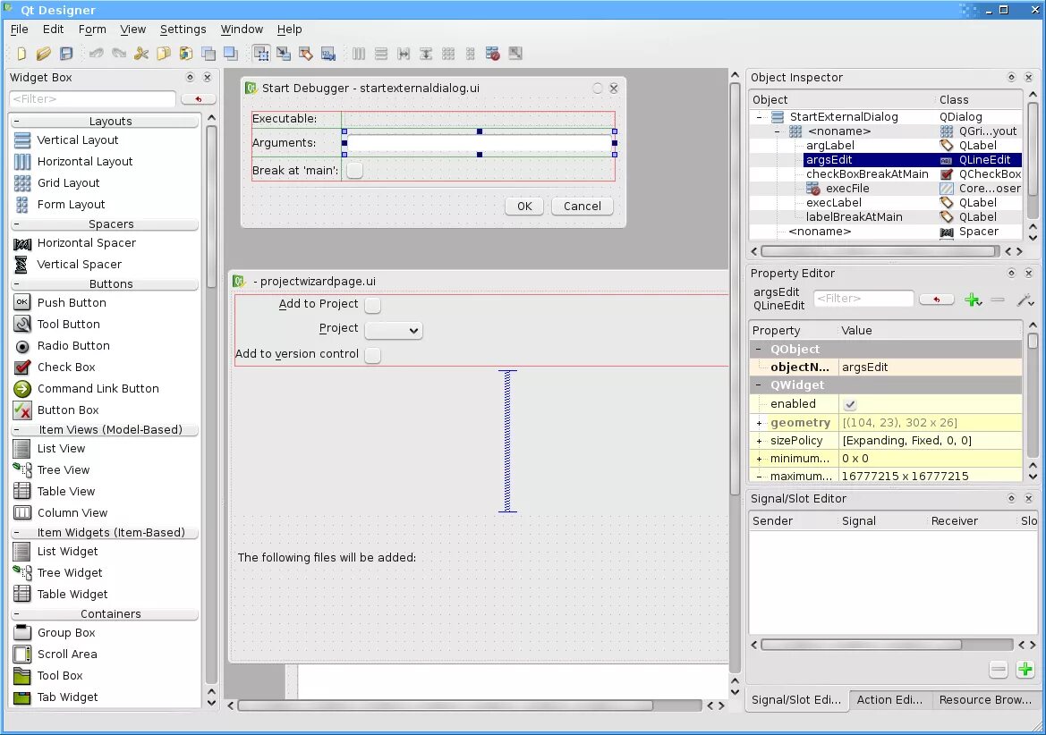Expand the geometry property
This screenshot has width=1046, height=735.
pos(759,423)
